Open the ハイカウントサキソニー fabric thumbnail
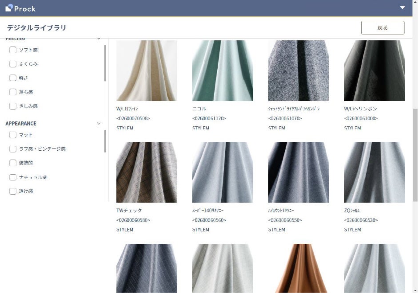Screen dimensions: 418x293 (299, 172)
